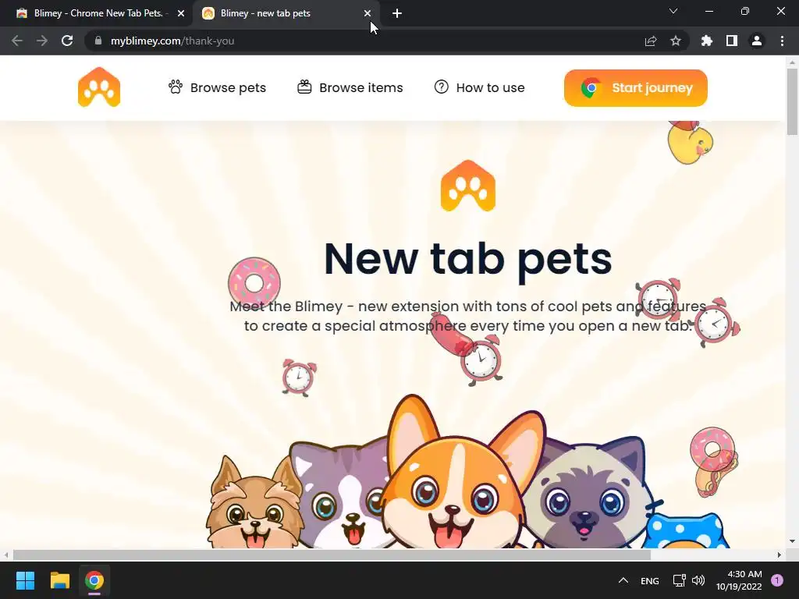Image resolution: width=799 pixels, height=599 pixels.
Task: Close the Blimey - Chrome New Tab Pets tab
Action: pyautogui.click(x=181, y=14)
